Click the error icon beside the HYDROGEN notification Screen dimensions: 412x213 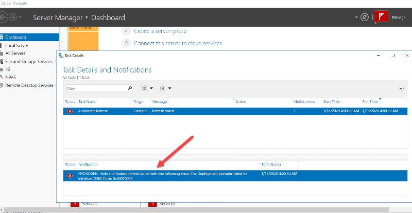[x=70, y=176]
